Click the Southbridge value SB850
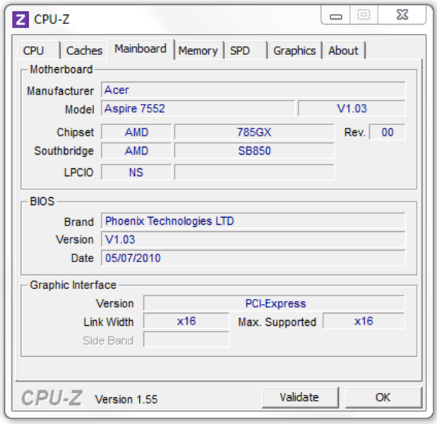 point(254,151)
